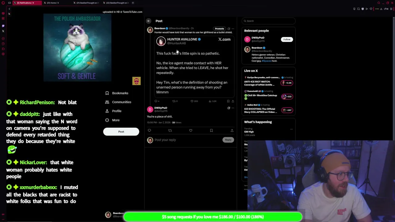Open DWillyPtsD's avatar in the reply
395x222 pixels.
[x=150, y=109]
